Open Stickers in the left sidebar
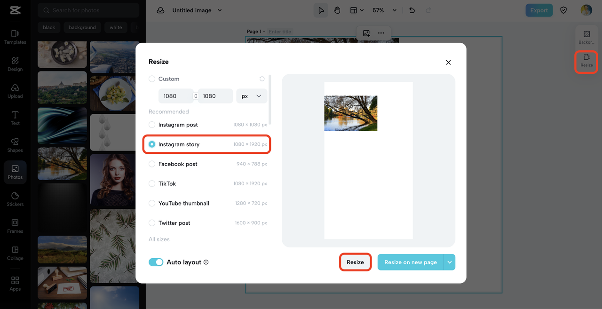Image resolution: width=602 pixels, height=309 pixels. tap(15, 198)
